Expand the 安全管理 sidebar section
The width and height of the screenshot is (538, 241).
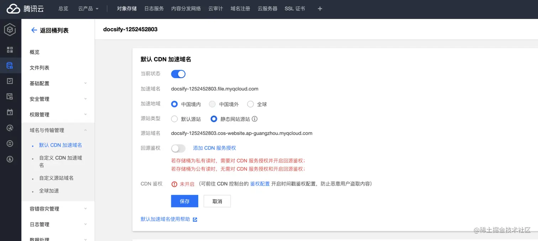[x=58, y=99]
